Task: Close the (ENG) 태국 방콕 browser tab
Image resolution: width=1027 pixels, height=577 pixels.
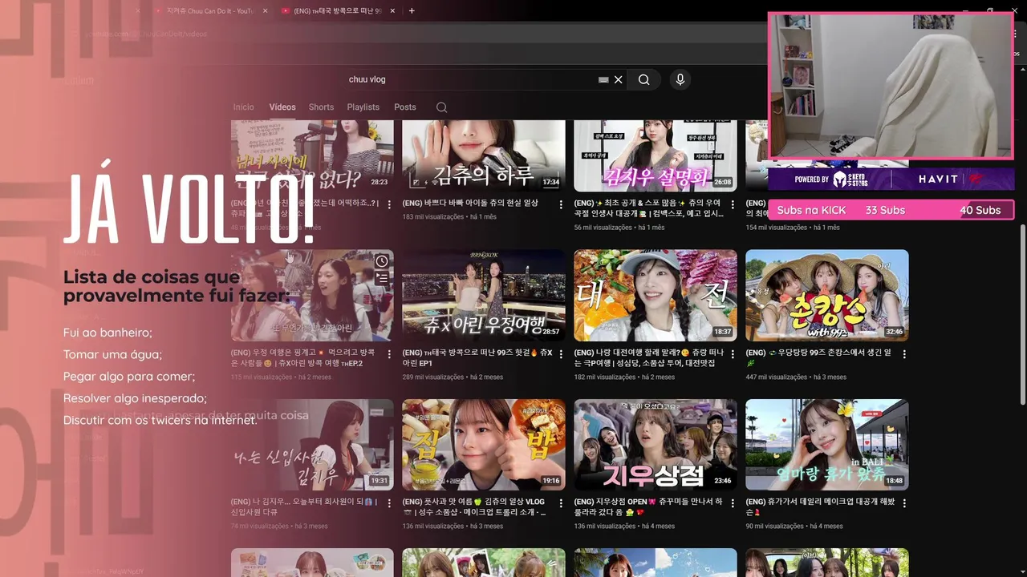Action: point(393,11)
